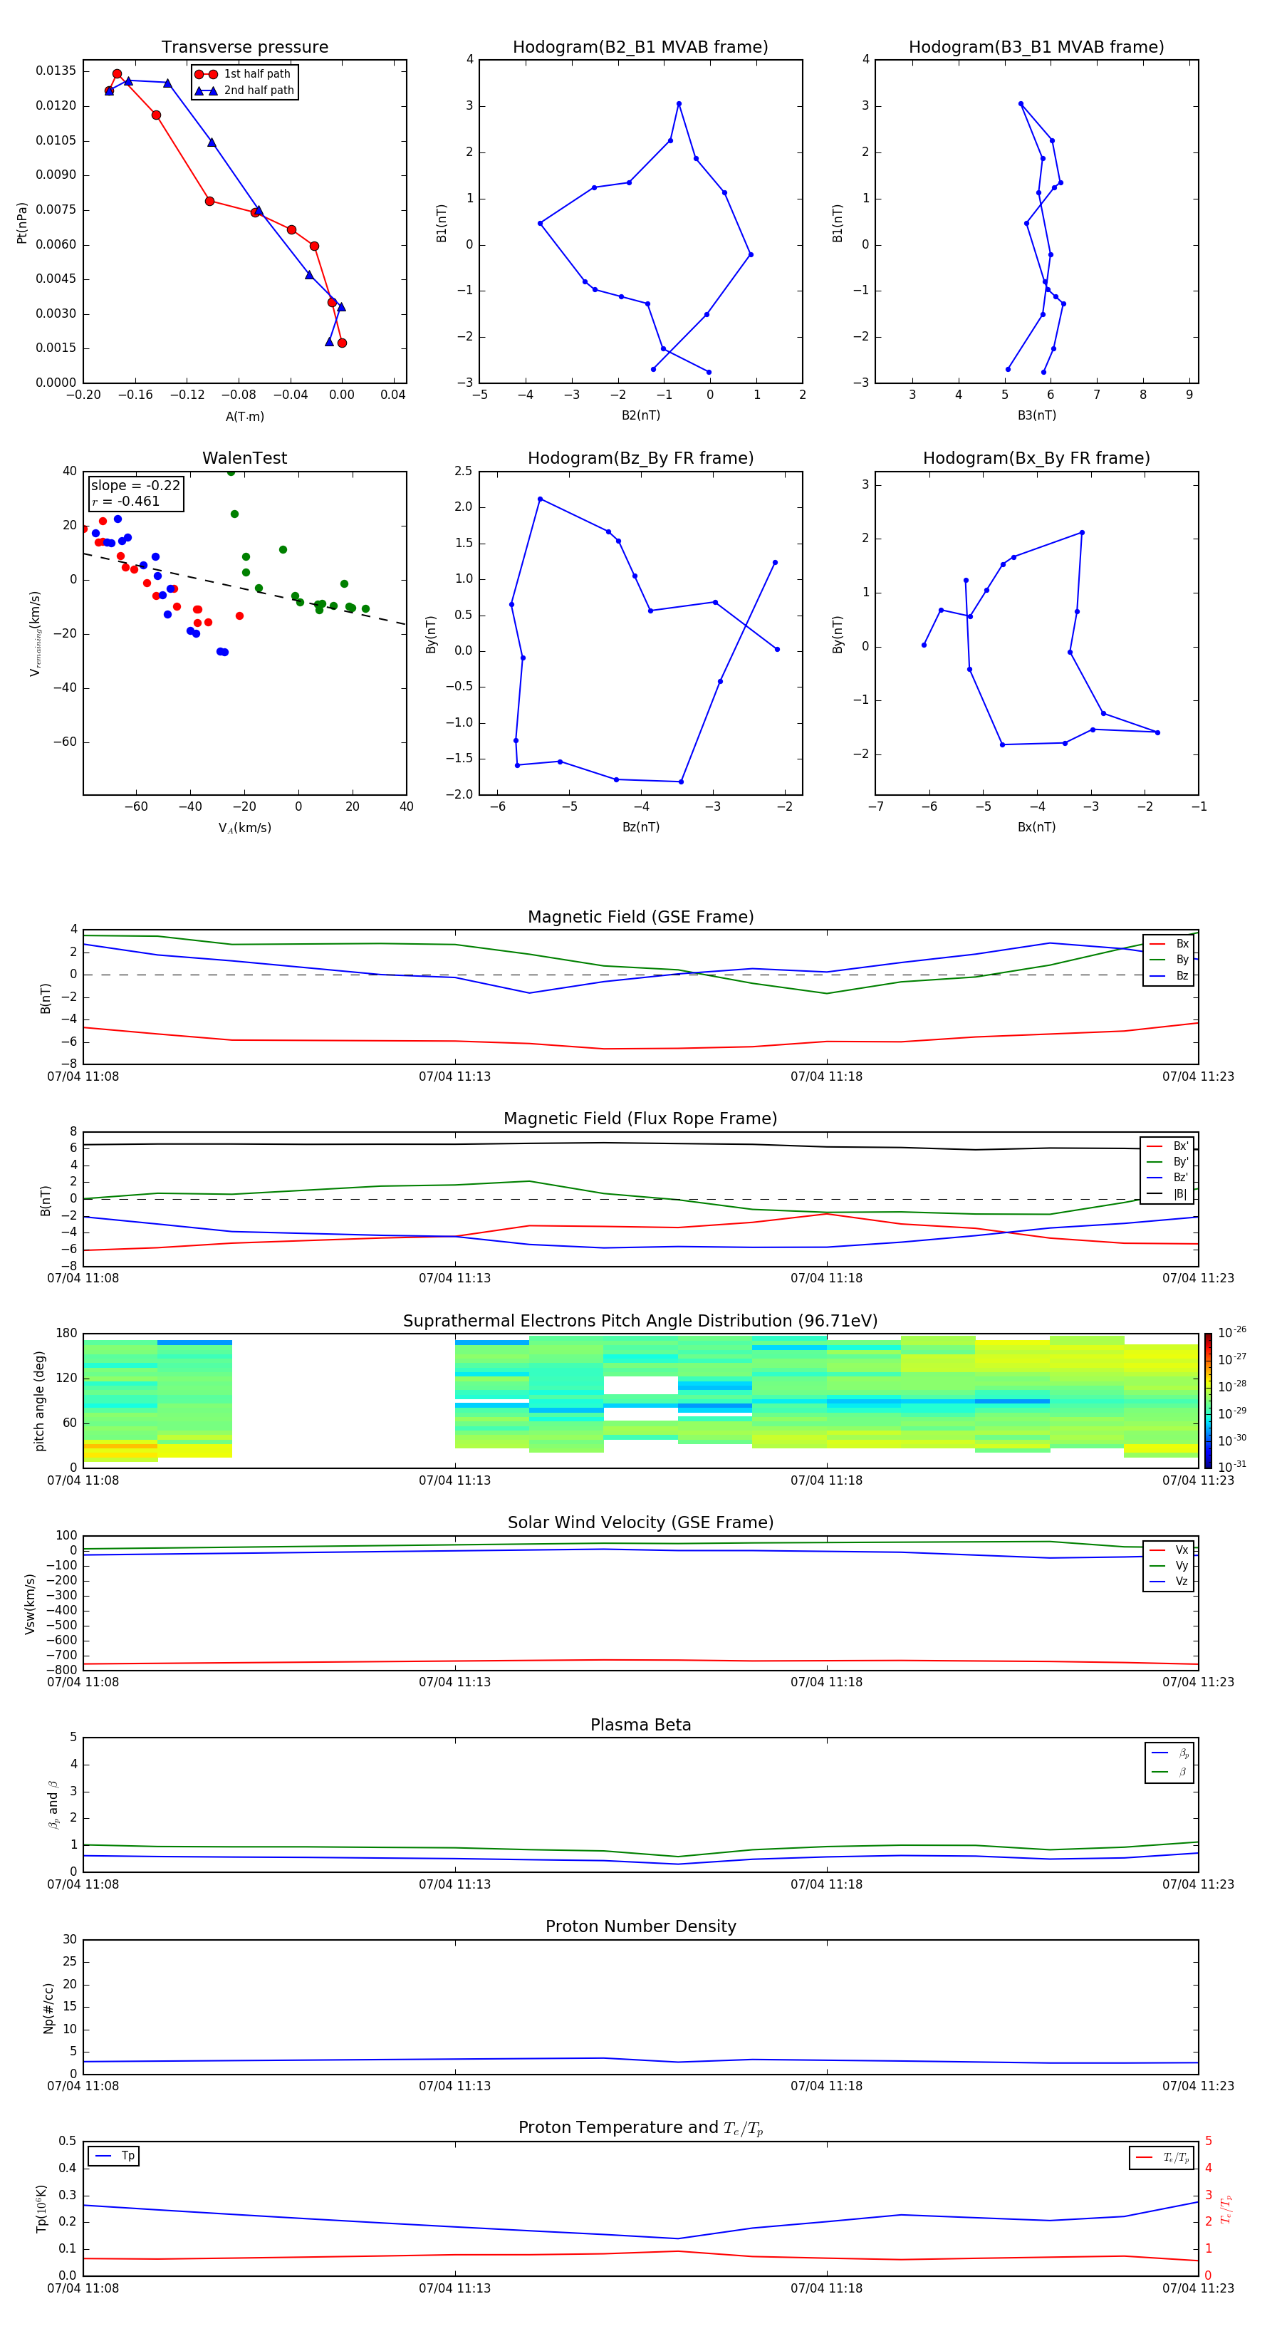The width and height of the screenshot is (1282, 2351).
Task: Click the 'Pt(nPa)' y-axis label
Action: [22, 222]
